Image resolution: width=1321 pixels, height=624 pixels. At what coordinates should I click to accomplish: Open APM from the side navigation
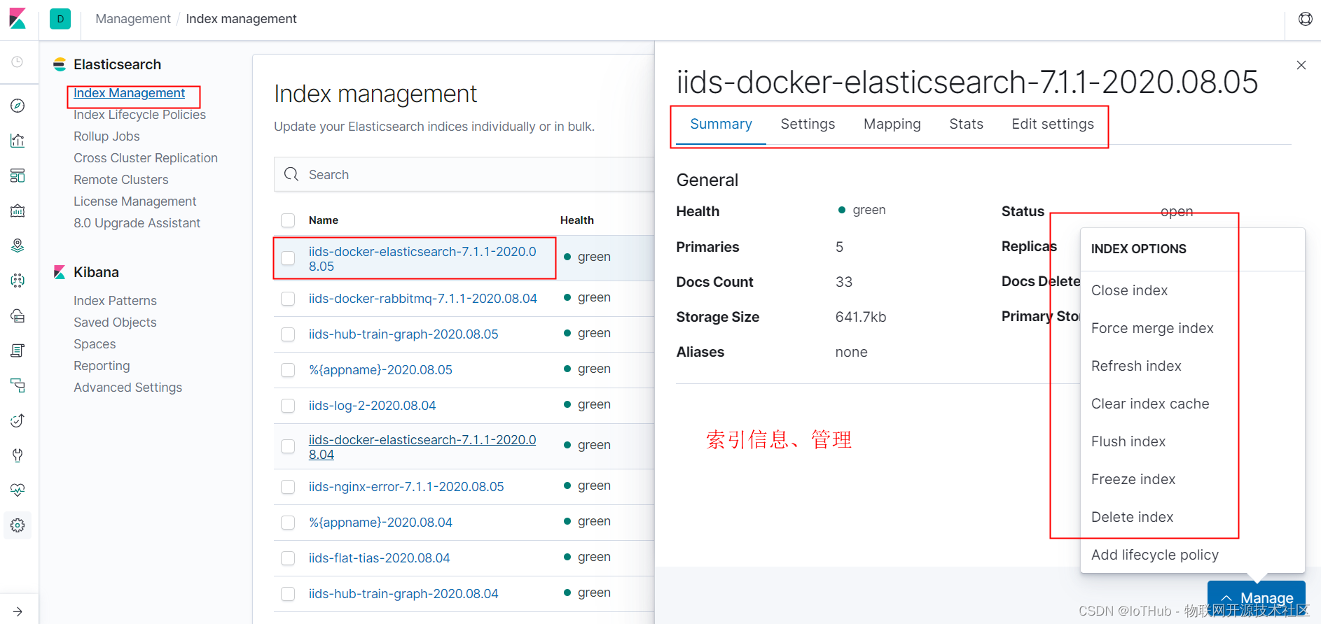(x=18, y=385)
